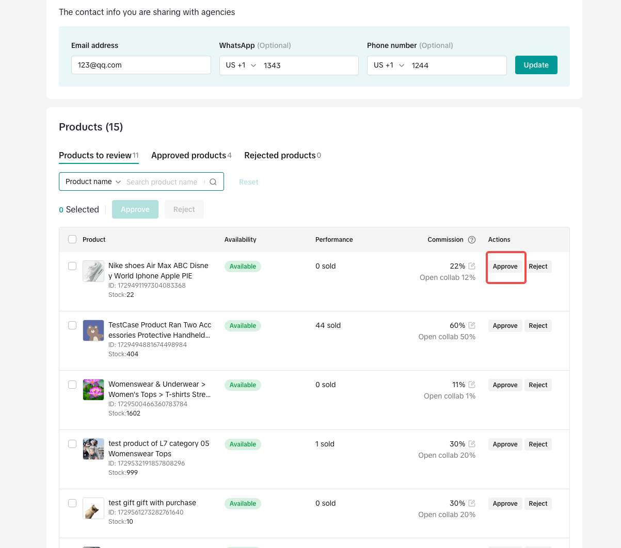
Task: Edit commission for test product of L7
Action: (x=472, y=444)
